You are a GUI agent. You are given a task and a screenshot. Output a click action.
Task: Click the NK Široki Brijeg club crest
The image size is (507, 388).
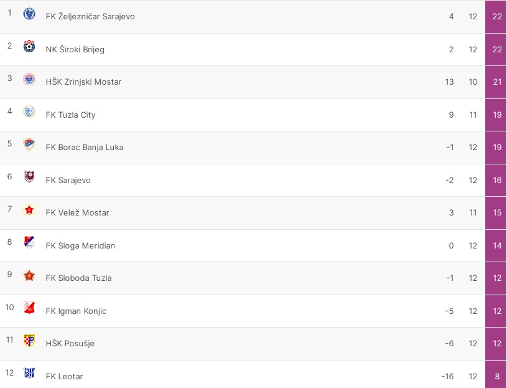pos(29,47)
